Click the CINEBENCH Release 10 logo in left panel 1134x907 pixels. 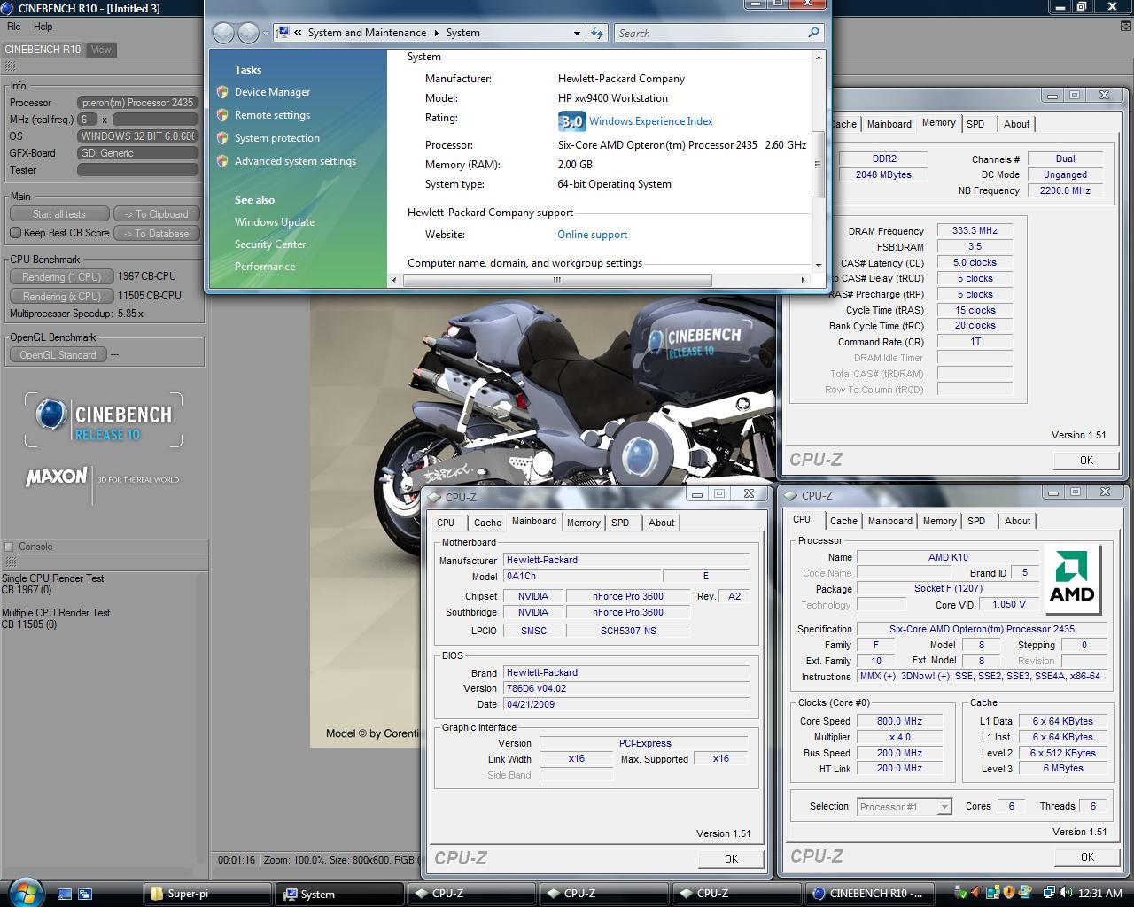point(103,420)
